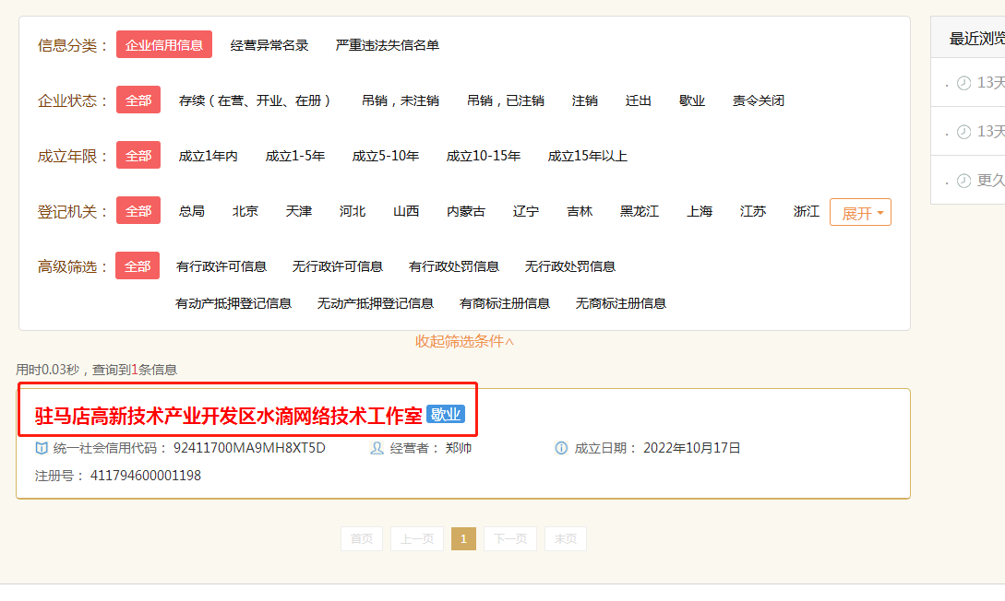Image resolution: width=1005 pixels, height=601 pixels.
Task: Go to 末页 in pagination
Action: tap(566, 539)
